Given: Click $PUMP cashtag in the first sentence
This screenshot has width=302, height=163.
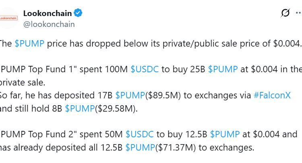Looking at the screenshot, I should coord(29,44).
